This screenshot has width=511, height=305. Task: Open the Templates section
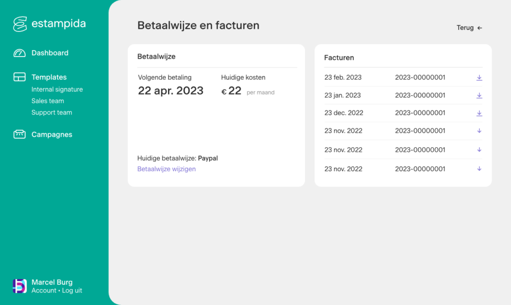click(x=49, y=77)
